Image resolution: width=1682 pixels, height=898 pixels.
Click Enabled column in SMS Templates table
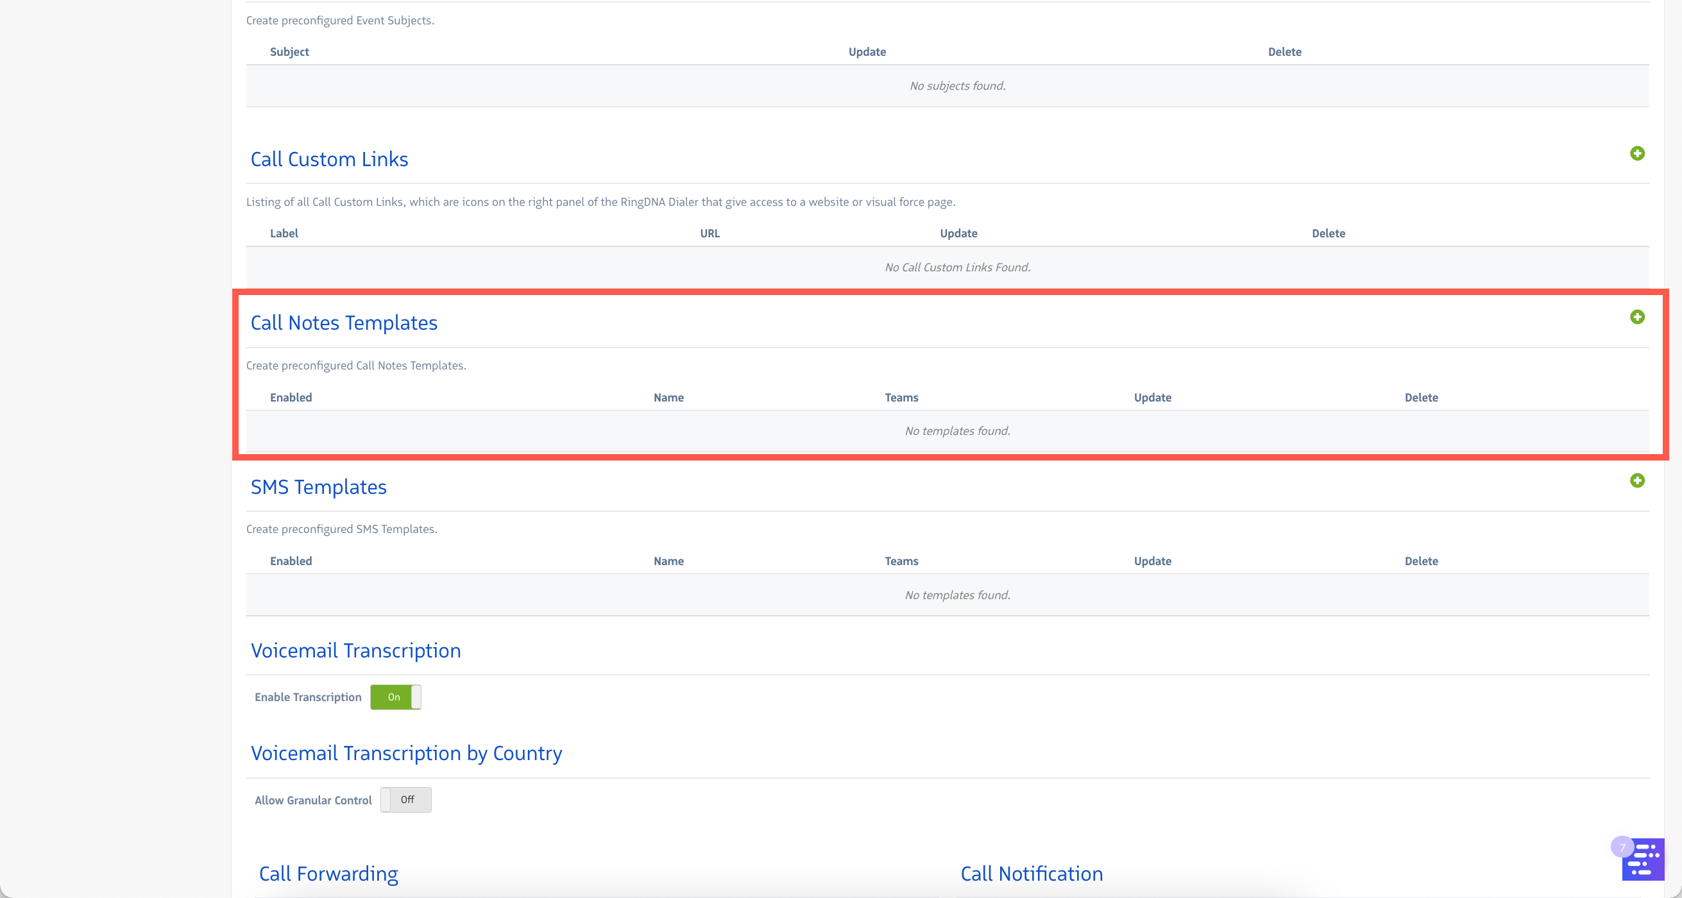[x=291, y=561]
